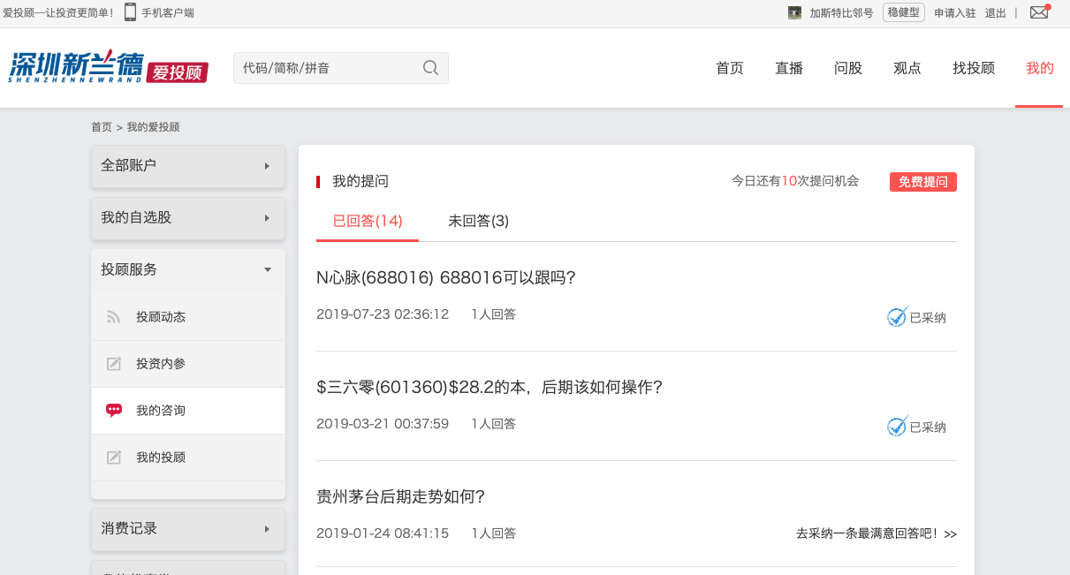Select 投顾动态 in sidebar
The height and width of the screenshot is (575, 1070).
188,317
